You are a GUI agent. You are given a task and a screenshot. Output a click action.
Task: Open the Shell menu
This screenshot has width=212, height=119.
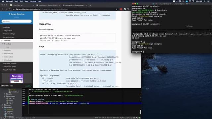[x=16, y=1]
